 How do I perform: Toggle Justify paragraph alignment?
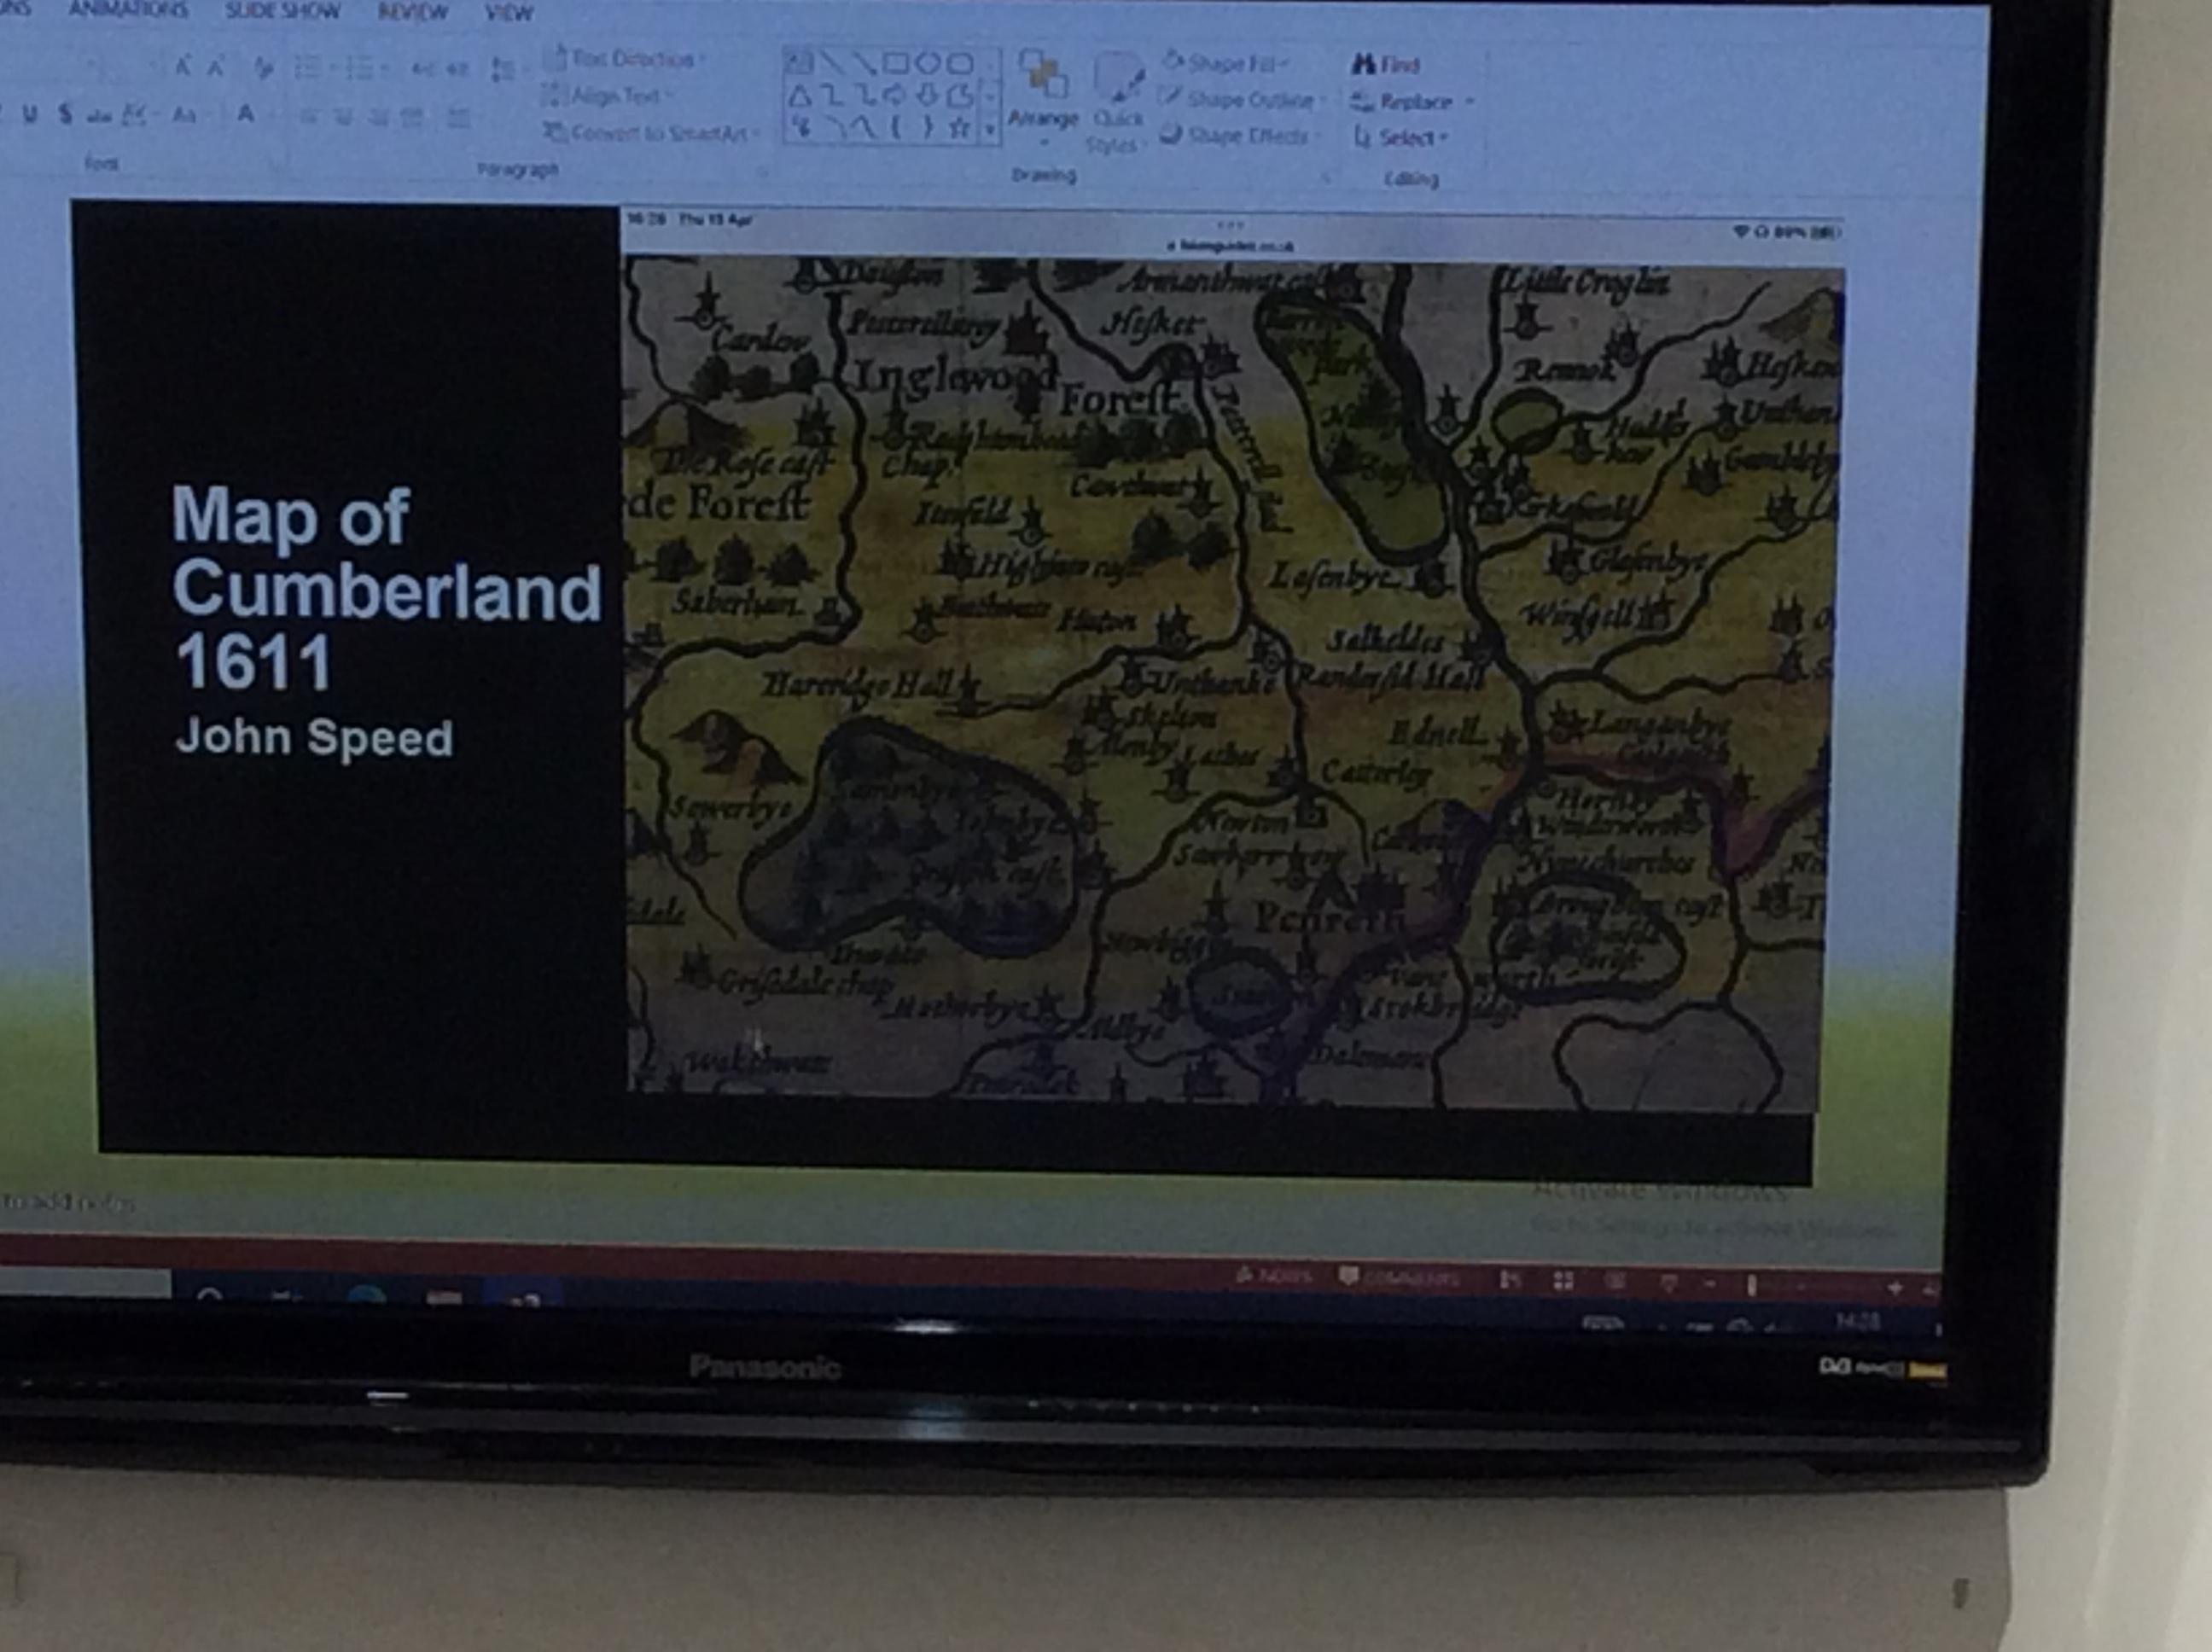pyautogui.click(x=411, y=118)
